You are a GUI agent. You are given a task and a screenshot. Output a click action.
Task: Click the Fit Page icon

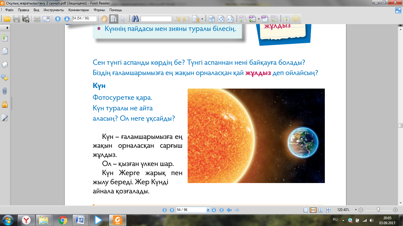coord(221,19)
